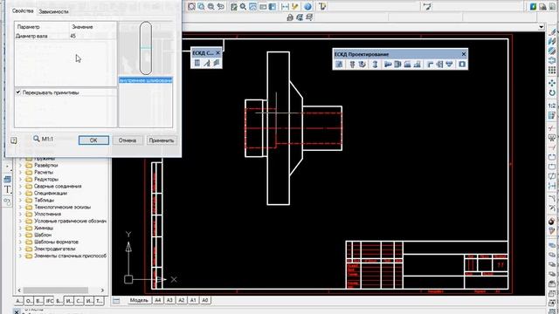Select the Расчеты folder
The width and height of the screenshot is (559, 314).
[44, 173]
